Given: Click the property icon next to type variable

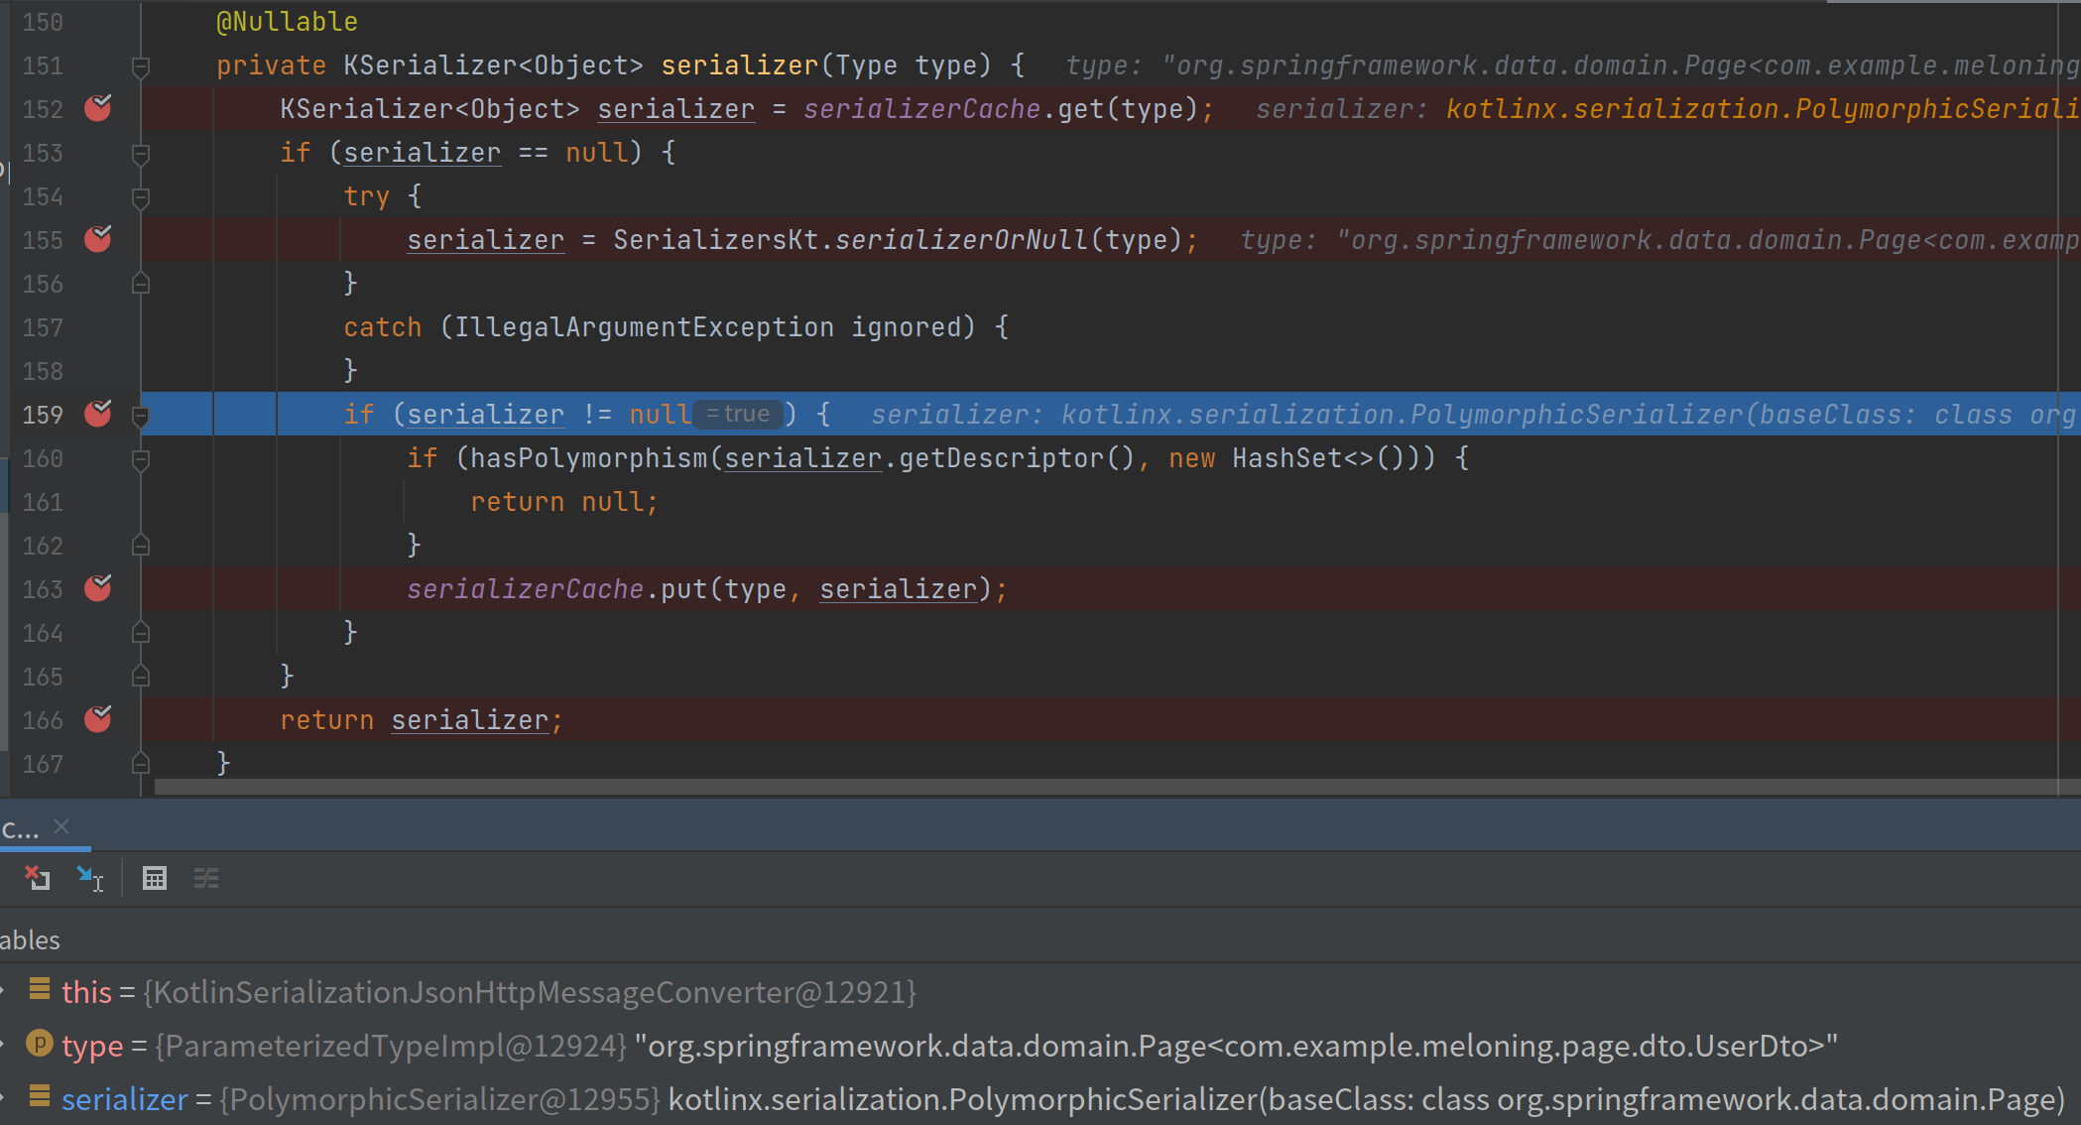Looking at the screenshot, I should coord(40,1044).
